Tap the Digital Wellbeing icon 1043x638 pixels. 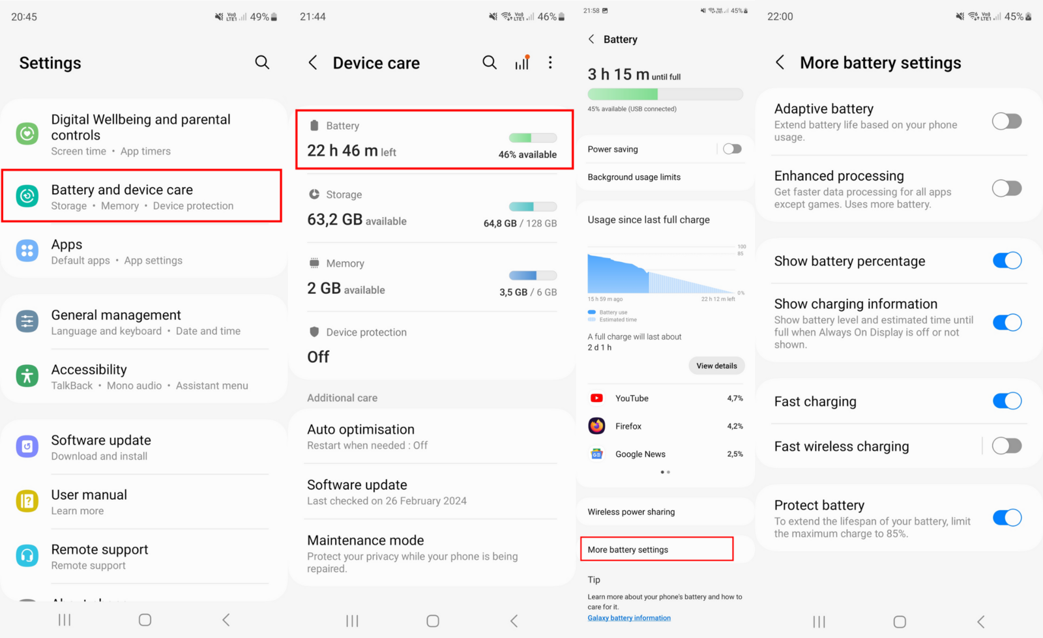(27, 134)
